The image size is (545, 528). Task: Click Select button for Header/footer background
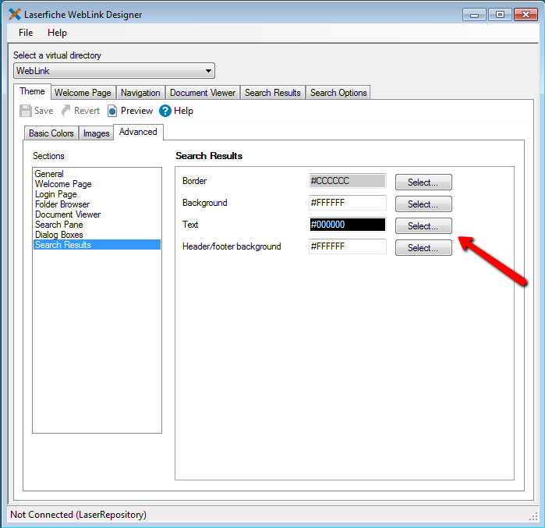(x=423, y=248)
